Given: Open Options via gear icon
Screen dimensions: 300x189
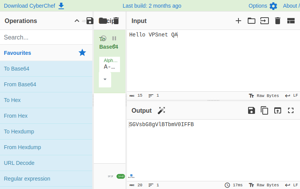Looking at the screenshot, I should tap(273, 6).
